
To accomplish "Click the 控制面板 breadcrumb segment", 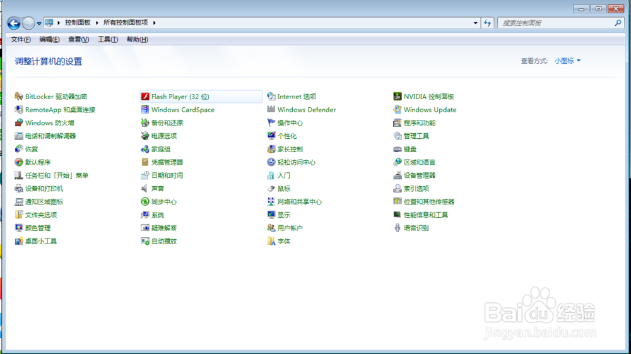I will point(78,23).
